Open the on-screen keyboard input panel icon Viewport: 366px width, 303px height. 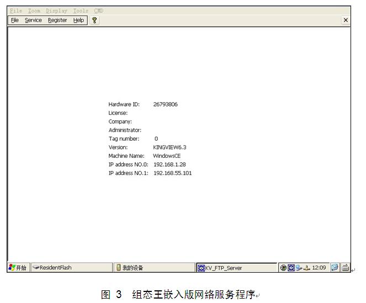click(346, 268)
